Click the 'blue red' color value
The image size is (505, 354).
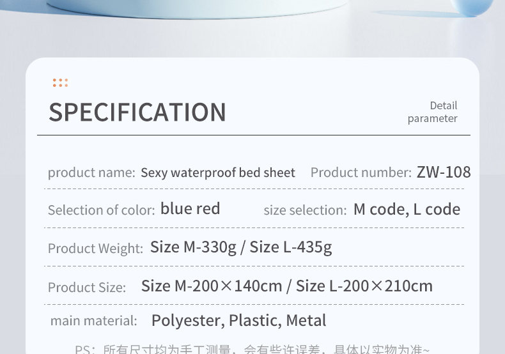click(x=190, y=208)
